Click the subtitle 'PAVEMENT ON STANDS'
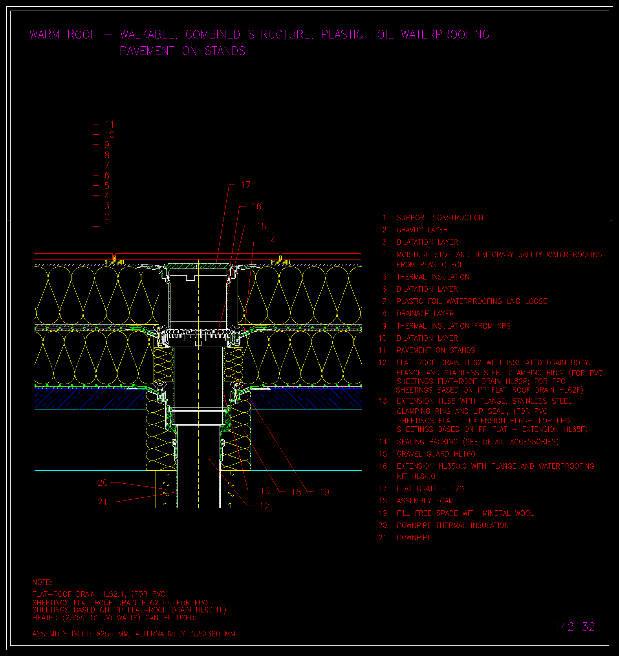This screenshot has width=619, height=656. pos(183,51)
